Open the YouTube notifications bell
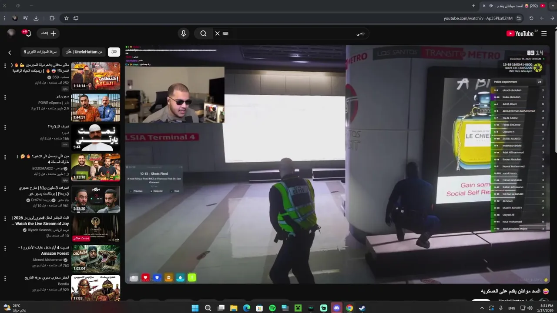 (x=27, y=33)
